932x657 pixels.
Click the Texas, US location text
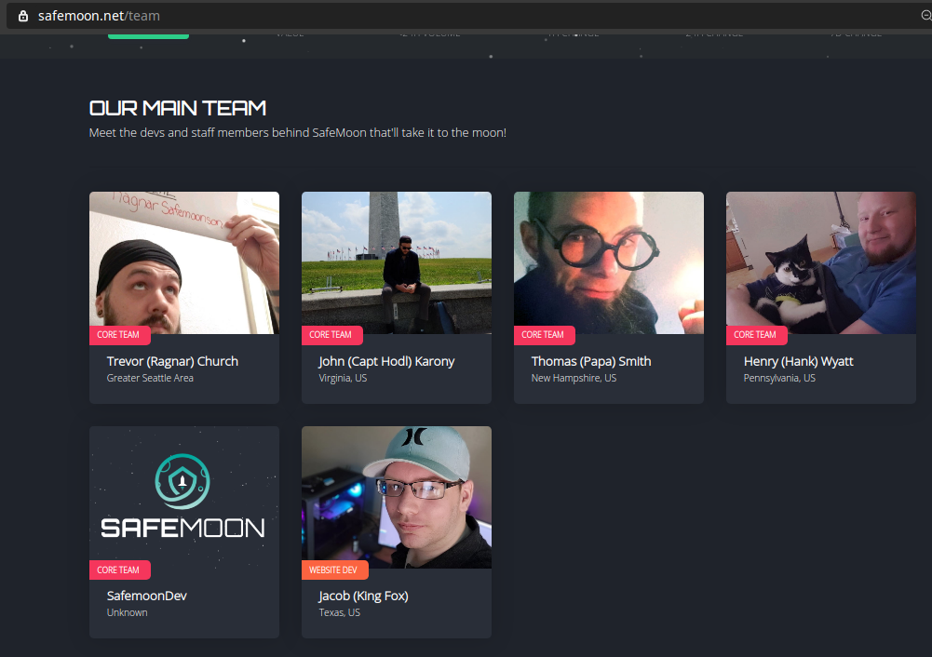tap(340, 612)
